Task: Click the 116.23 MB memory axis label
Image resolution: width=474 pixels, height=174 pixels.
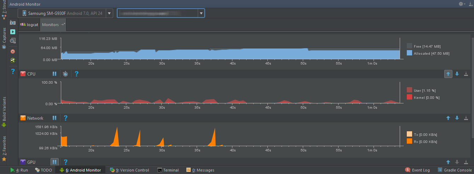Action: point(48,38)
